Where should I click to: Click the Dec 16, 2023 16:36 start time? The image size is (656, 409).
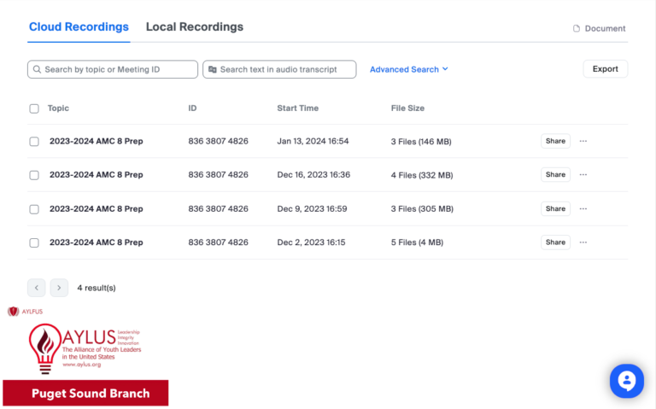pos(313,174)
